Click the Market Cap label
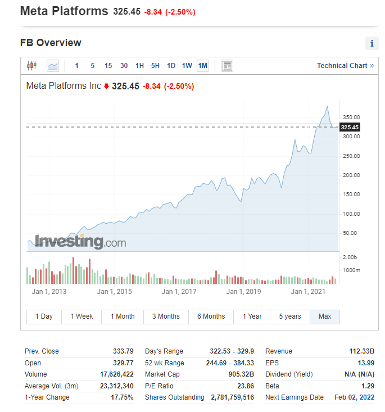 [162, 374]
